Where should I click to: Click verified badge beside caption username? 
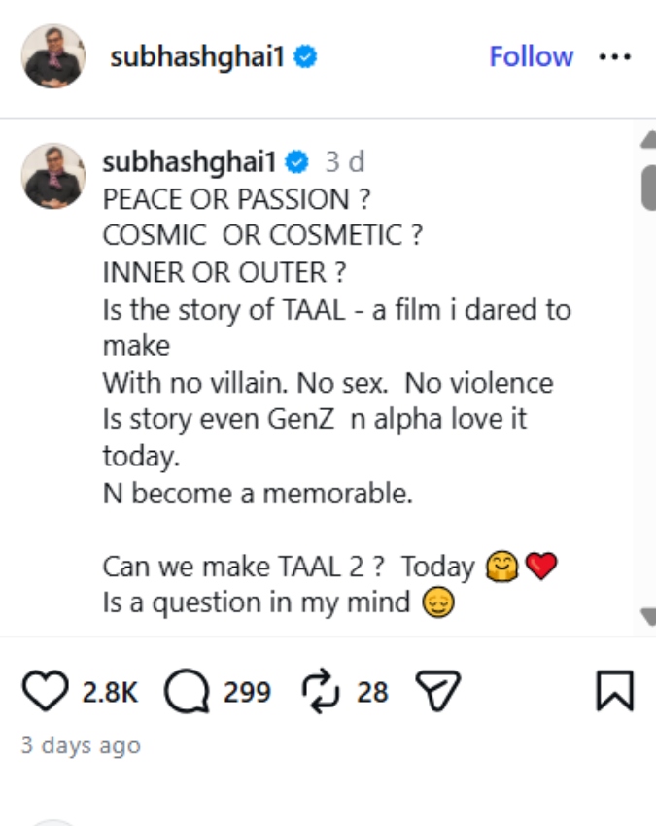click(296, 162)
